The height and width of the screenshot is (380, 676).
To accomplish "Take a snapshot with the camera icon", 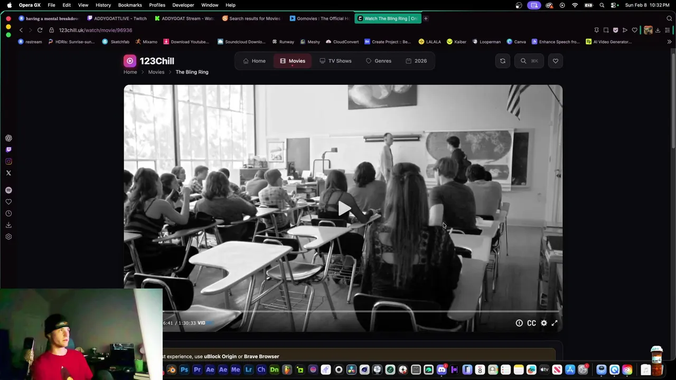I will click(x=606, y=30).
